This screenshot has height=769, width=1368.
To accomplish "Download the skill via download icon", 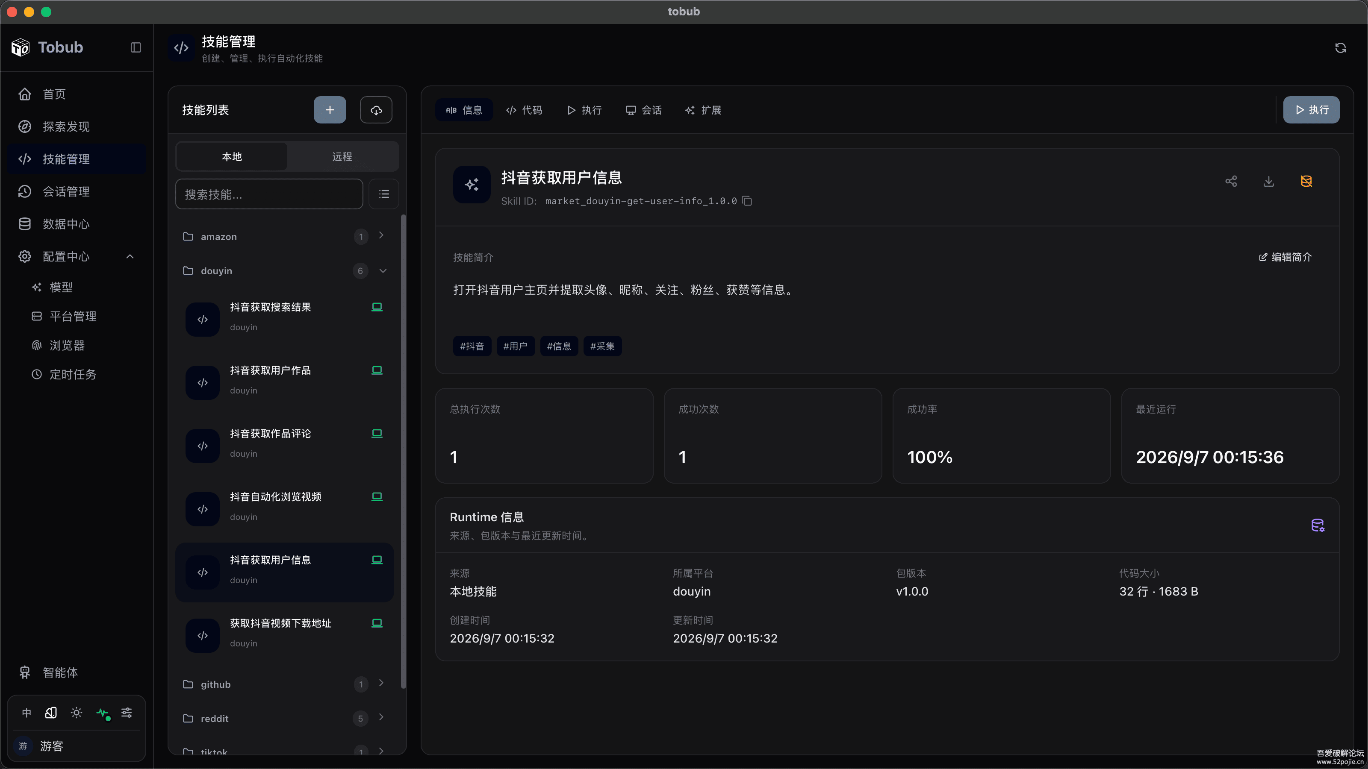I will tap(1269, 181).
